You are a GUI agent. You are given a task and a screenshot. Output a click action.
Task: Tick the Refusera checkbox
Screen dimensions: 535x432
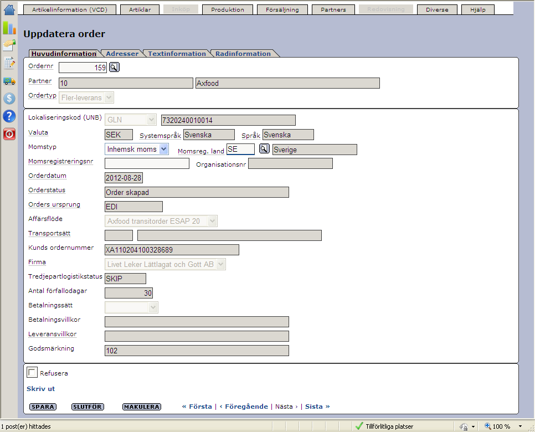pos(32,372)
